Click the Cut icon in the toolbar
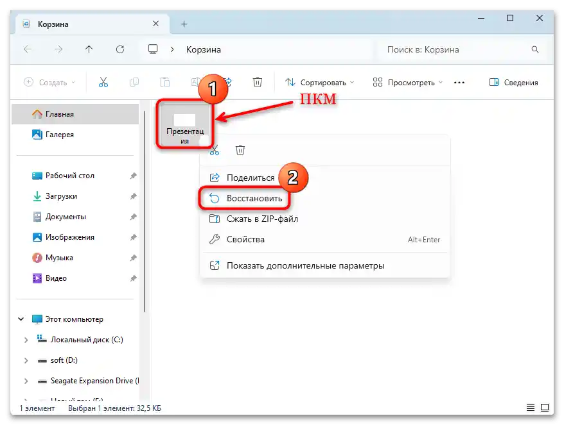 click(103, 82)
